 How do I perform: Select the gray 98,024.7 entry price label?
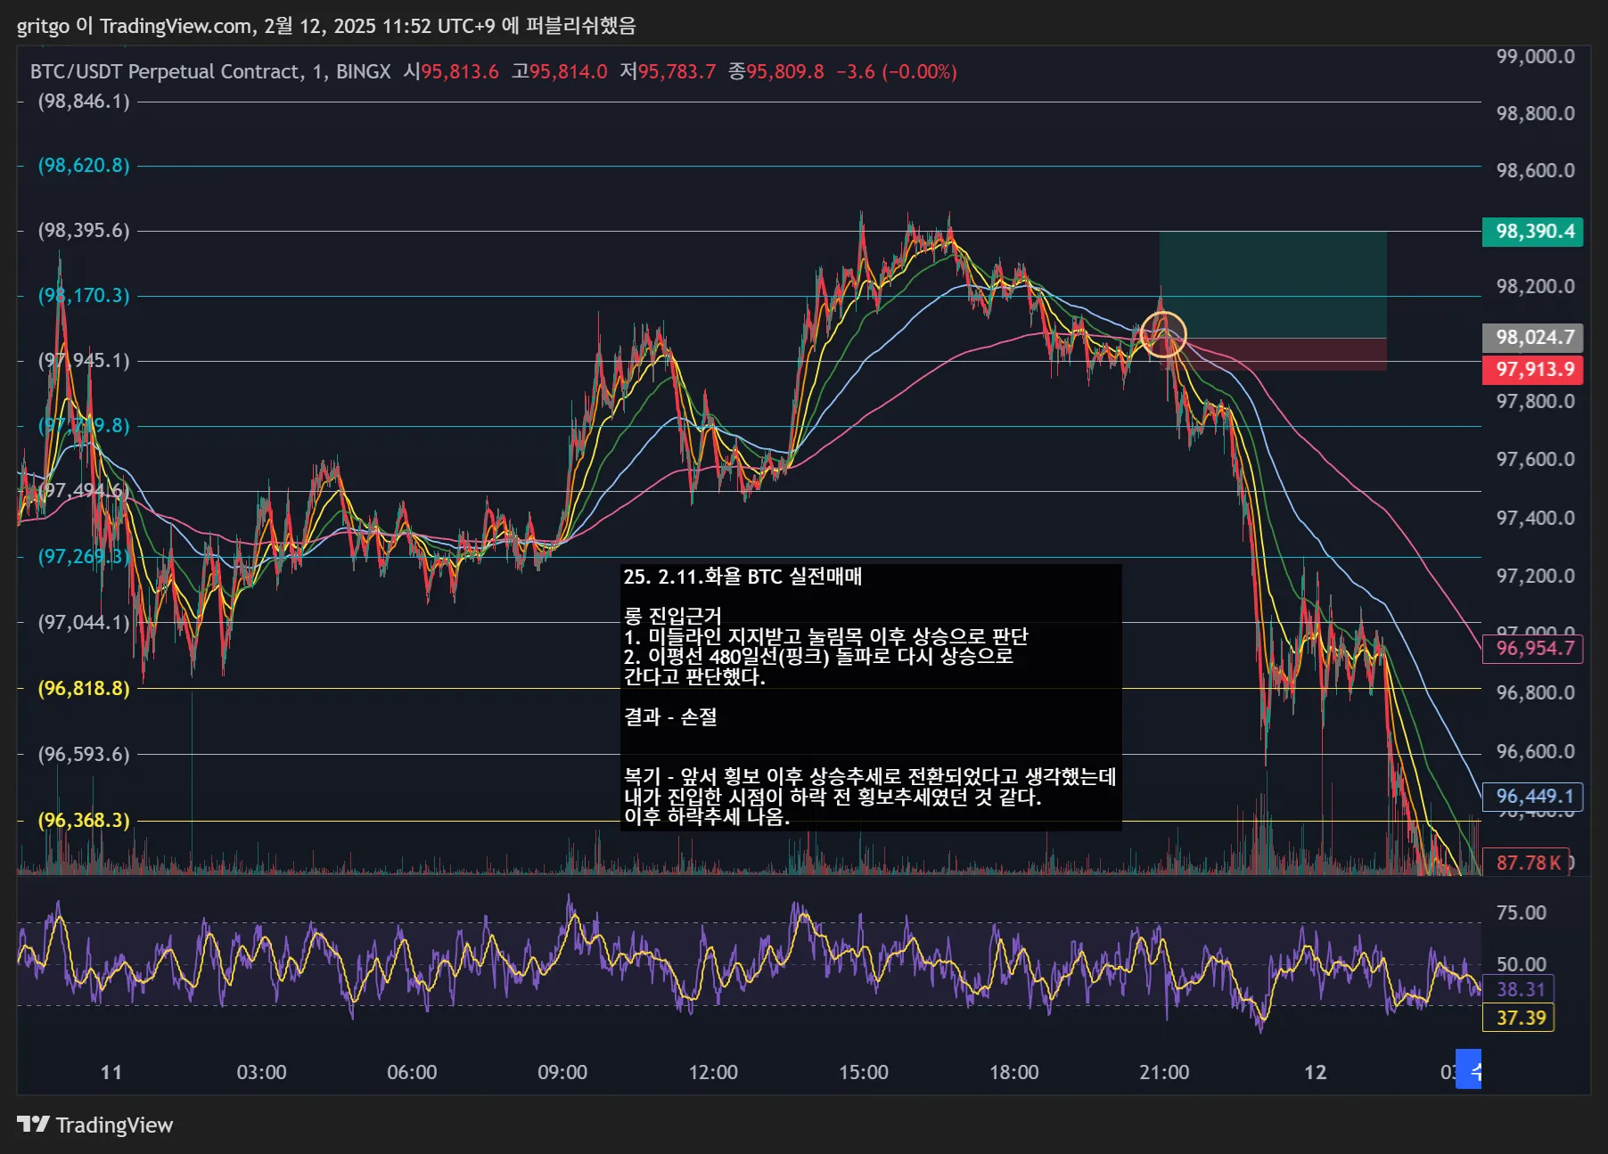1532,337
